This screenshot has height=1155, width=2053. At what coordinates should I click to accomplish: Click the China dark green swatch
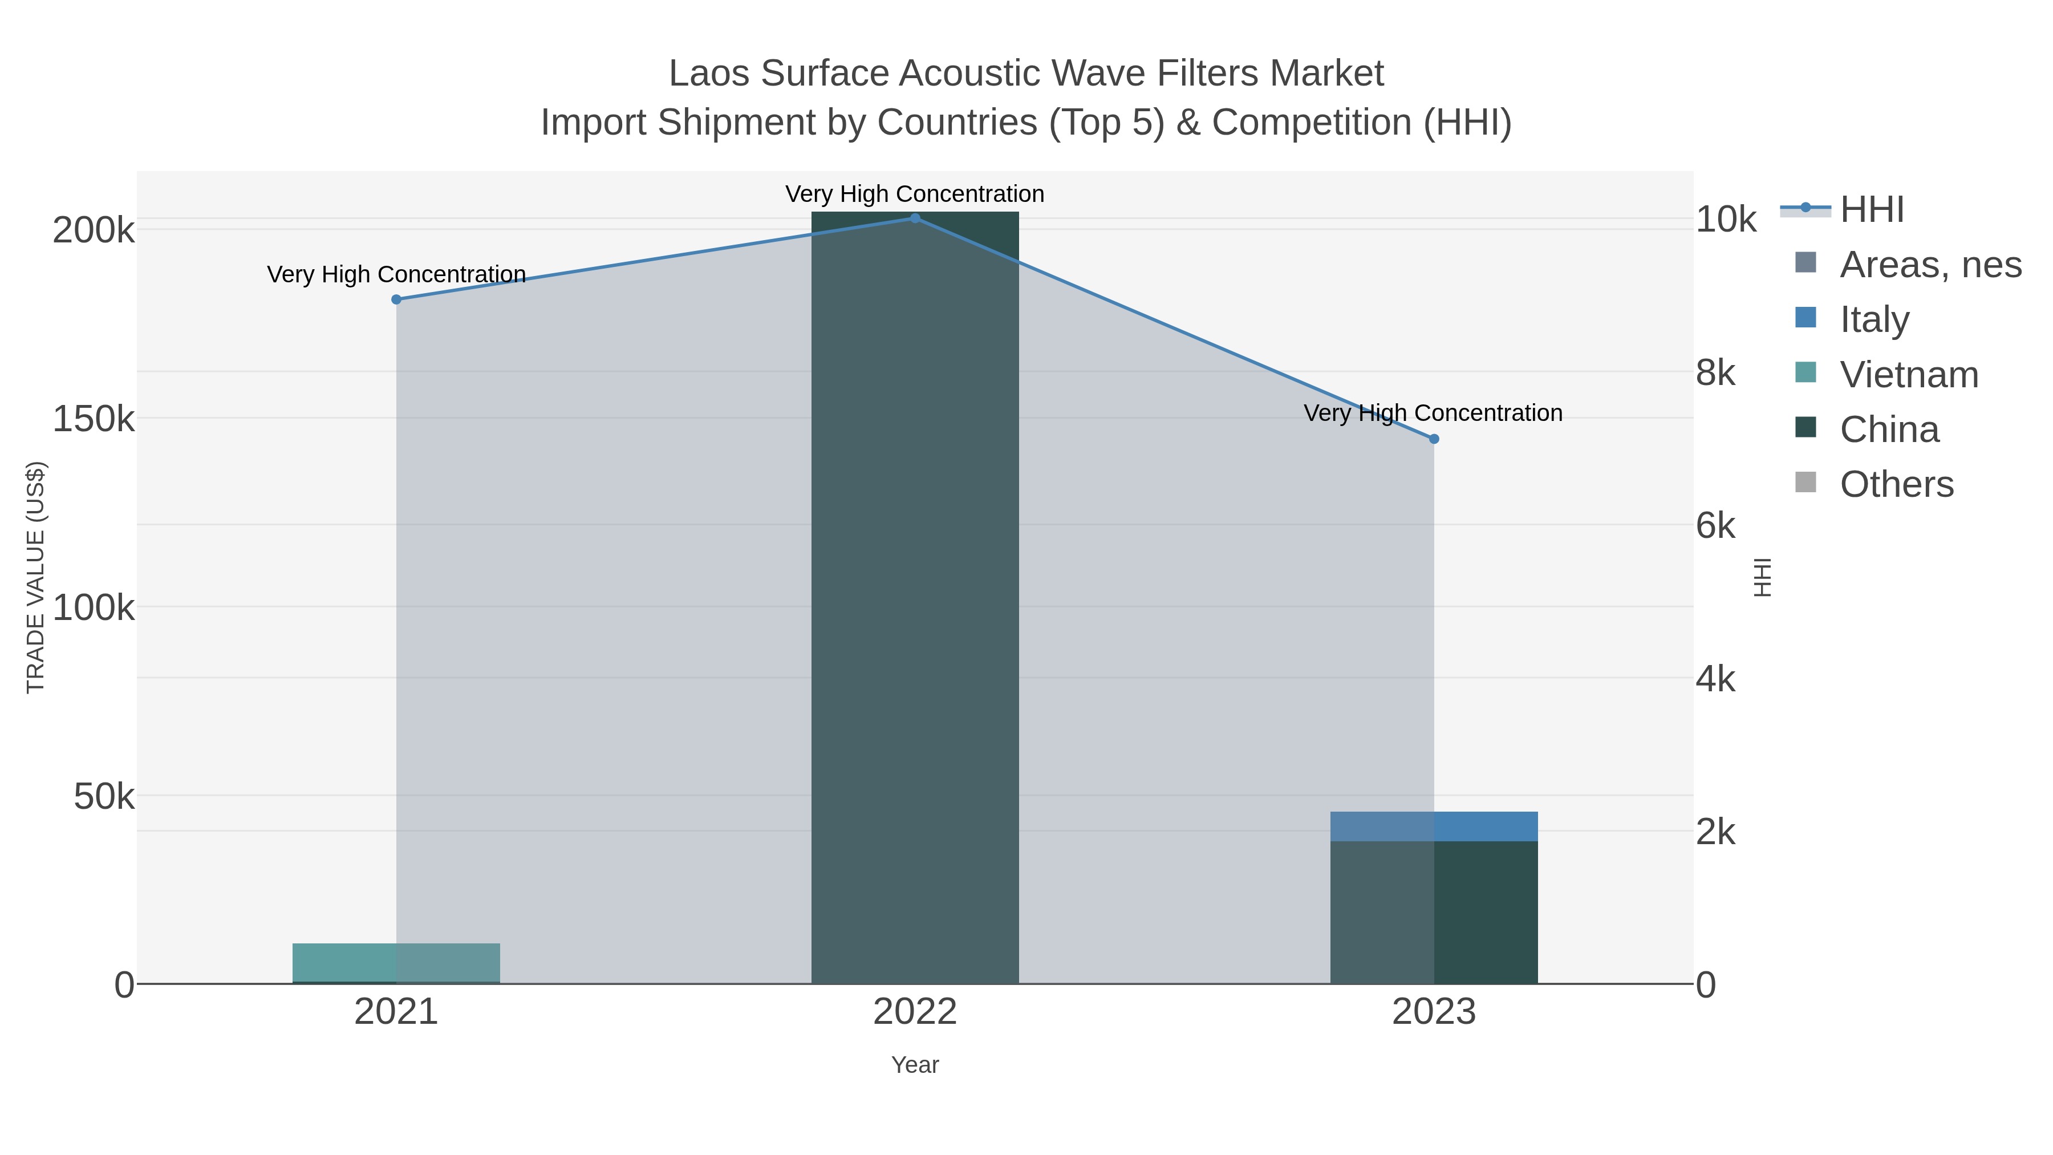click(x=1805, y=427)
